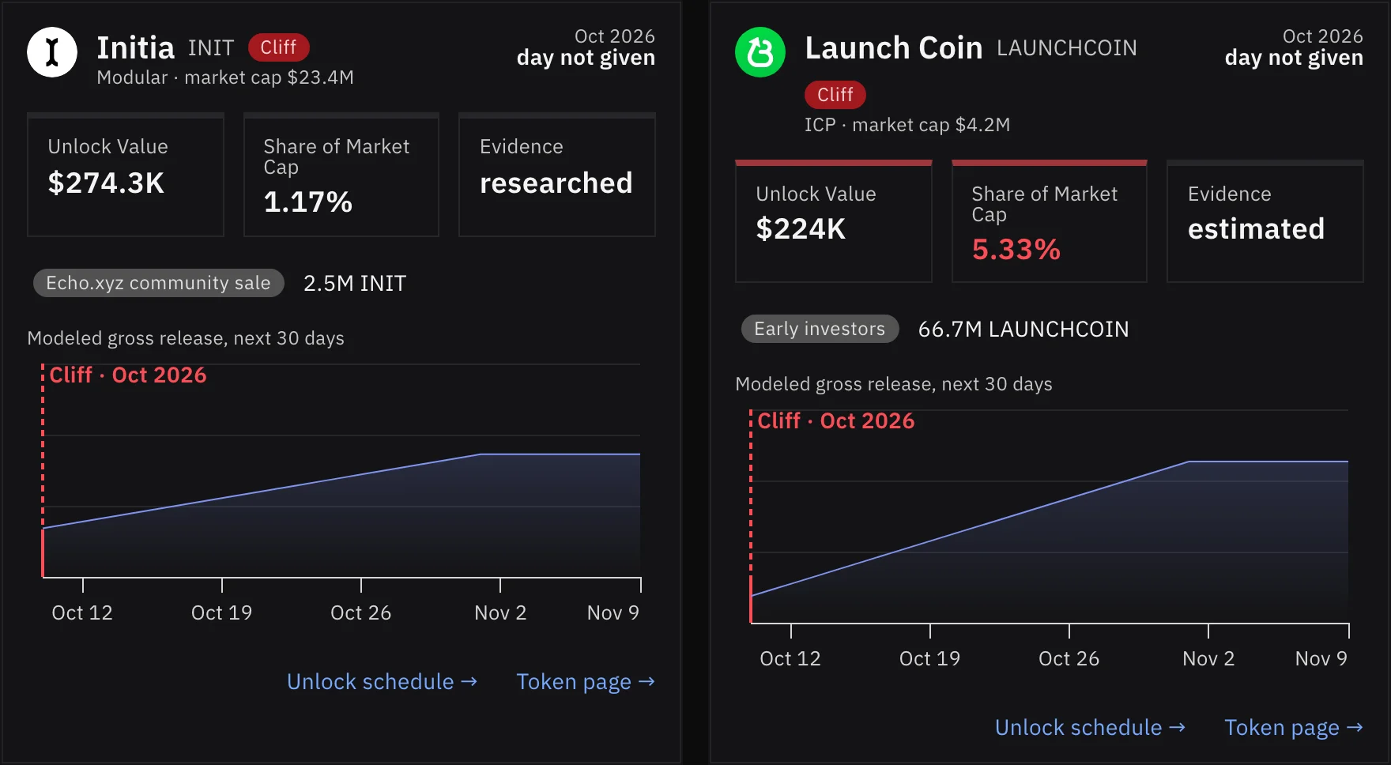Viewport: 1391px width, 765px height.
Task: Click the Cliff · Oct 2026 marker on Initia chart
Action: click(x=128, y=375)
